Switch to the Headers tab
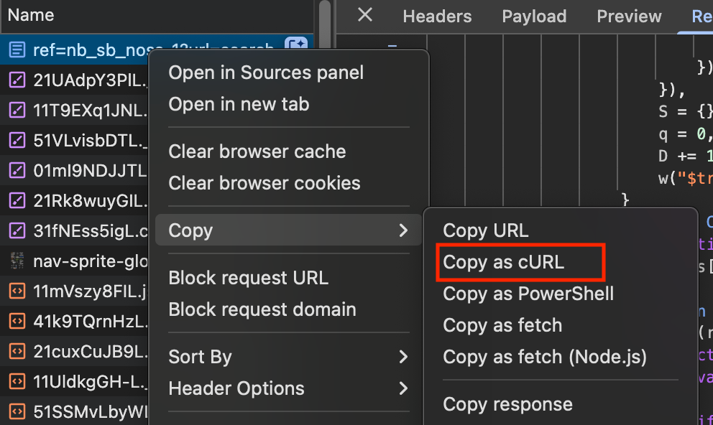Viewport: 713px width, 425px height. click(437, 17)
